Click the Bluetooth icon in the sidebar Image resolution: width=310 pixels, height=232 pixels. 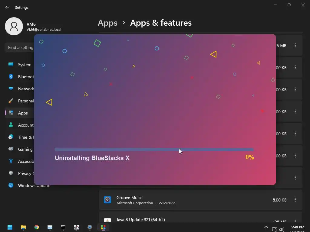point(11,76)
